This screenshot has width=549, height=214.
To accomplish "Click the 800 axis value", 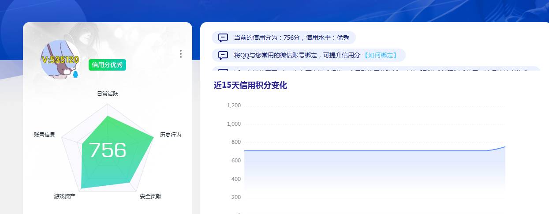I will coord(236,142).
